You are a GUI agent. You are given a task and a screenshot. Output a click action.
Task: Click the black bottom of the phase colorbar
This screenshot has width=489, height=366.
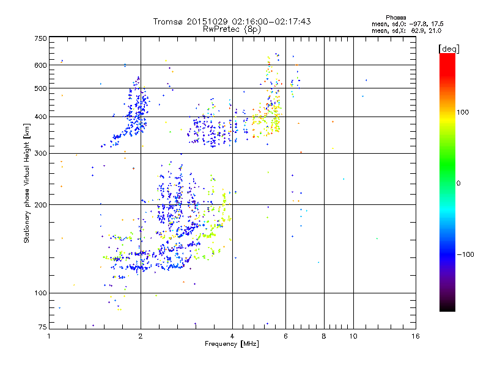pos(447,308)
